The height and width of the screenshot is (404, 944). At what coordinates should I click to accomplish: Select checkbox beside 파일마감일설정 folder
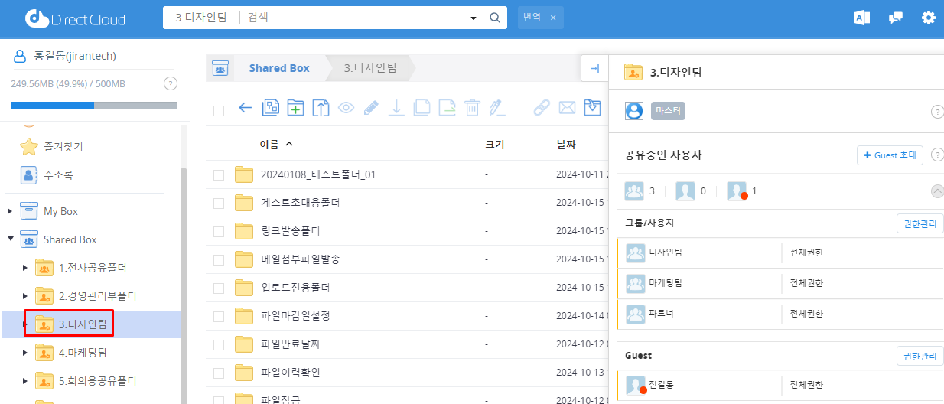tap(219, 316)
